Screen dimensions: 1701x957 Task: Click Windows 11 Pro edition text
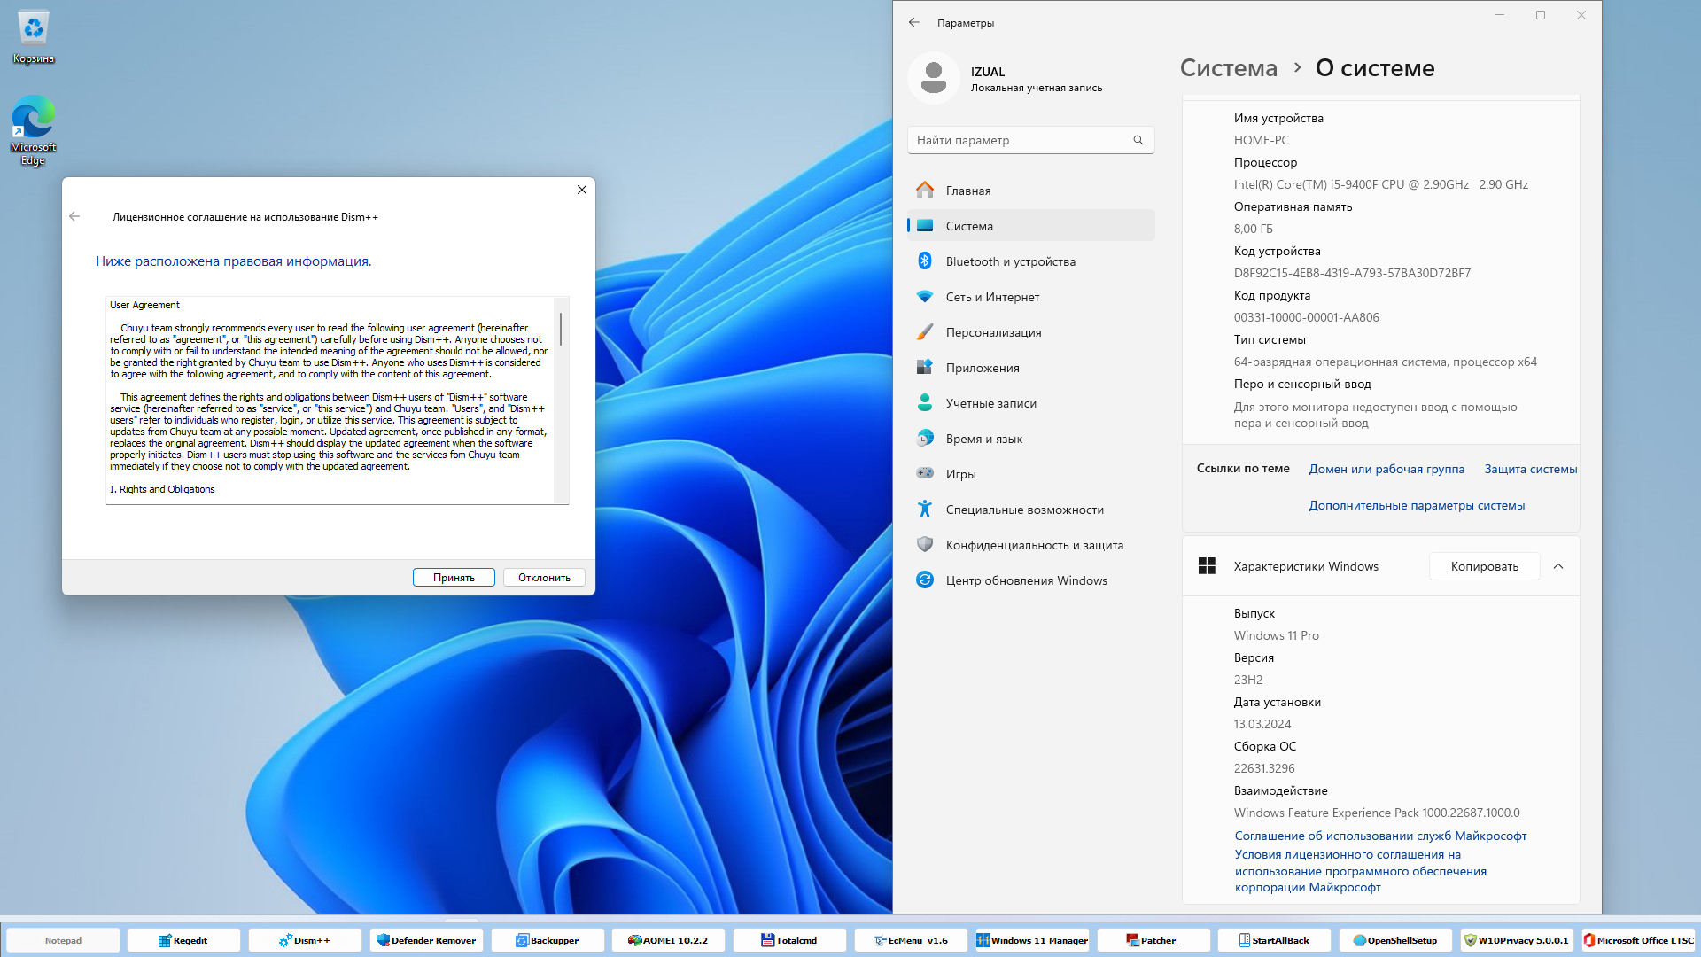click(x=1276, y=635)
